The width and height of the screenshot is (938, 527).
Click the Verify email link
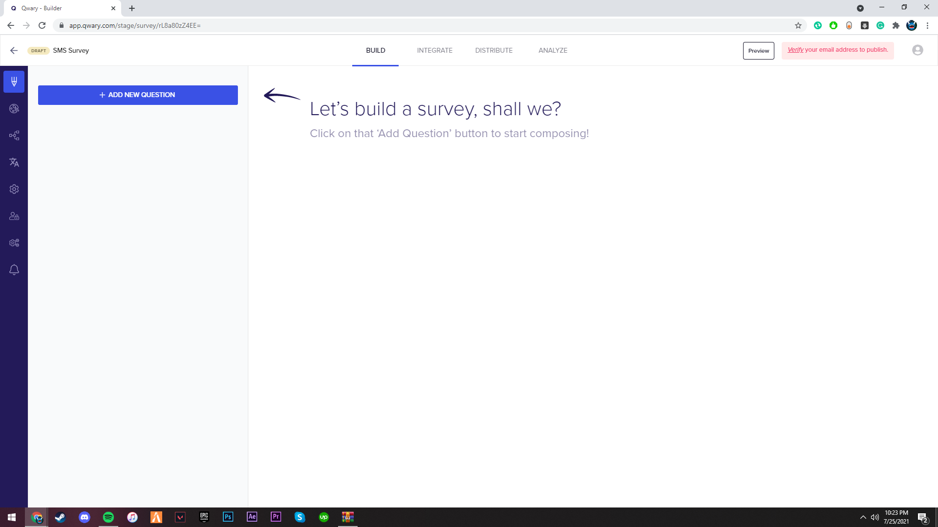coord(795,50)
